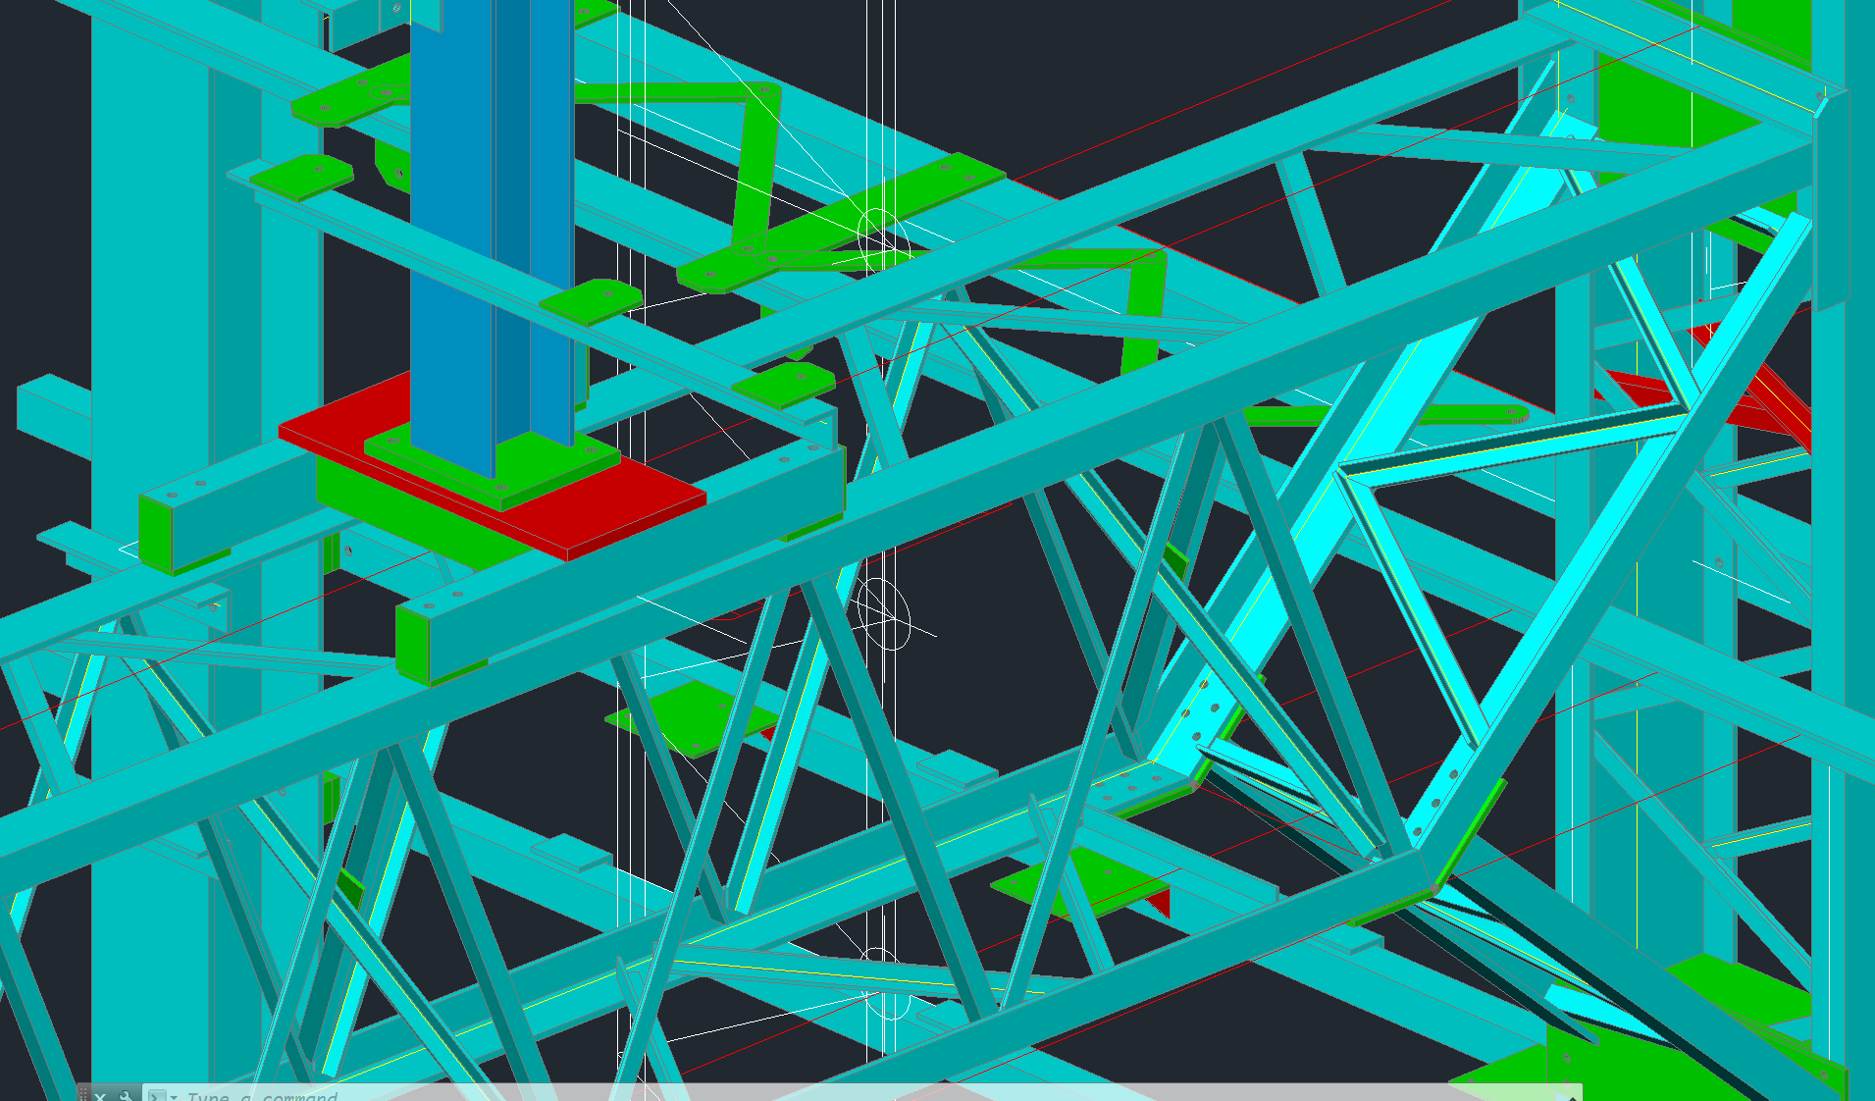Expand the recent commands dropdown arrow
The width and height of the screenshot is (1875, 1101).
point(174,1096)
